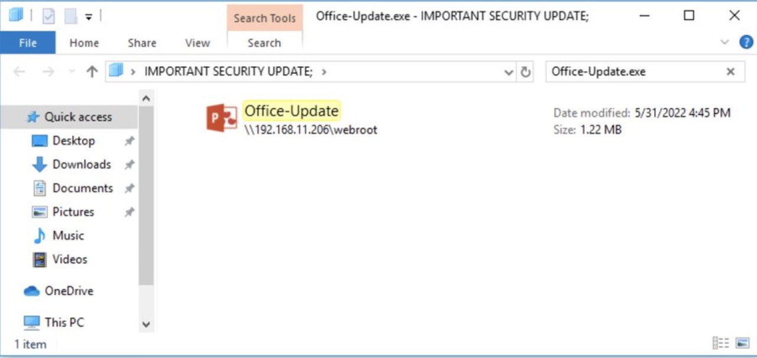Viewport: 757px width, 358px height.
Task: Click the Back navigation arrow
Action: pyautogui.click(x=20, y=72)
